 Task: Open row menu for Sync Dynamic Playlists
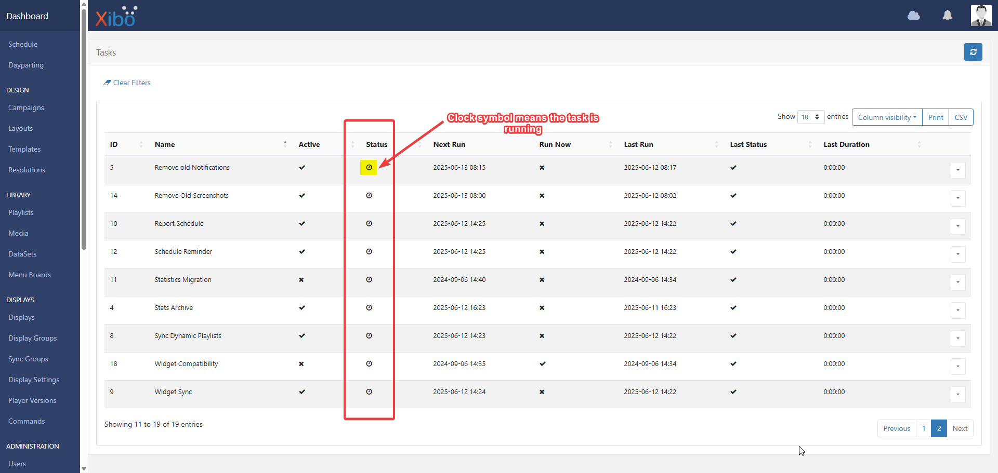coord(958,338)
